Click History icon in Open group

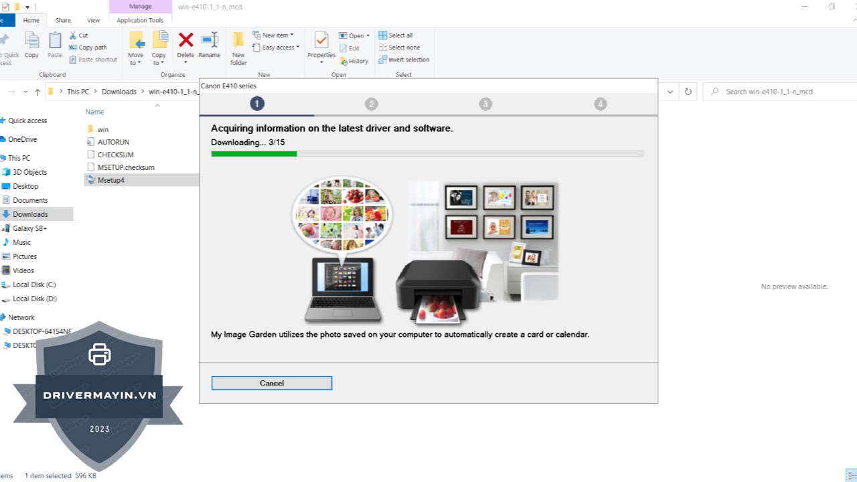(354, 61)
